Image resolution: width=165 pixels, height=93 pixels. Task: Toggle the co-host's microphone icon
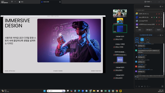tap(157, 17)
